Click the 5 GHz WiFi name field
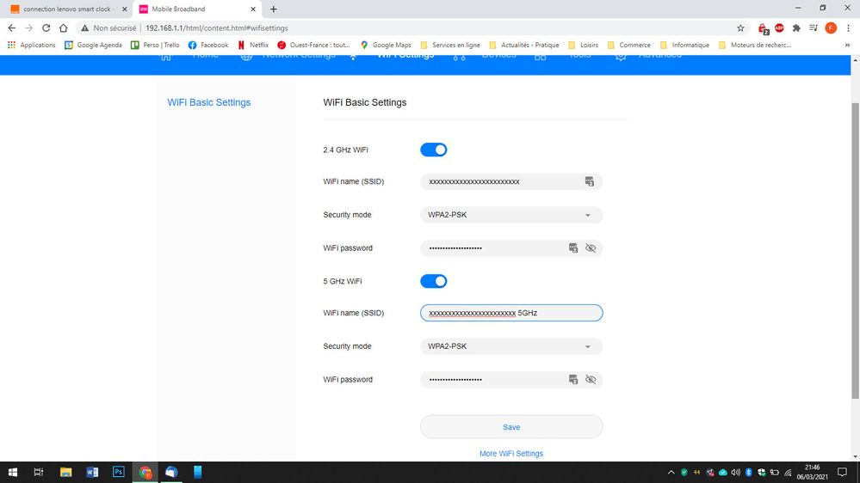Viewport: 860px width, 483px height. pyautogui.click(x=510, y=314)
